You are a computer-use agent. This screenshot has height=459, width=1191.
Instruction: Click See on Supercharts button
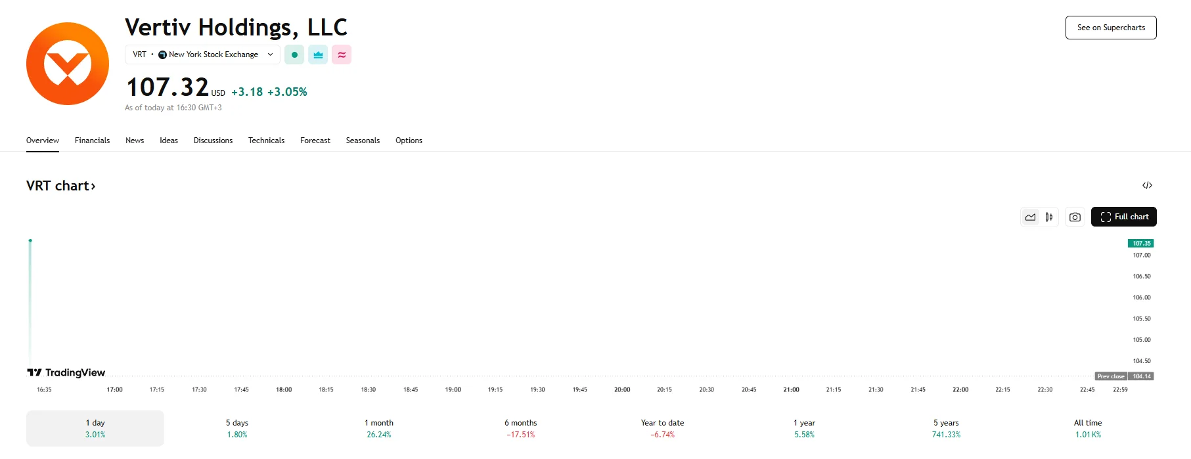click(x=1111, y=28)
